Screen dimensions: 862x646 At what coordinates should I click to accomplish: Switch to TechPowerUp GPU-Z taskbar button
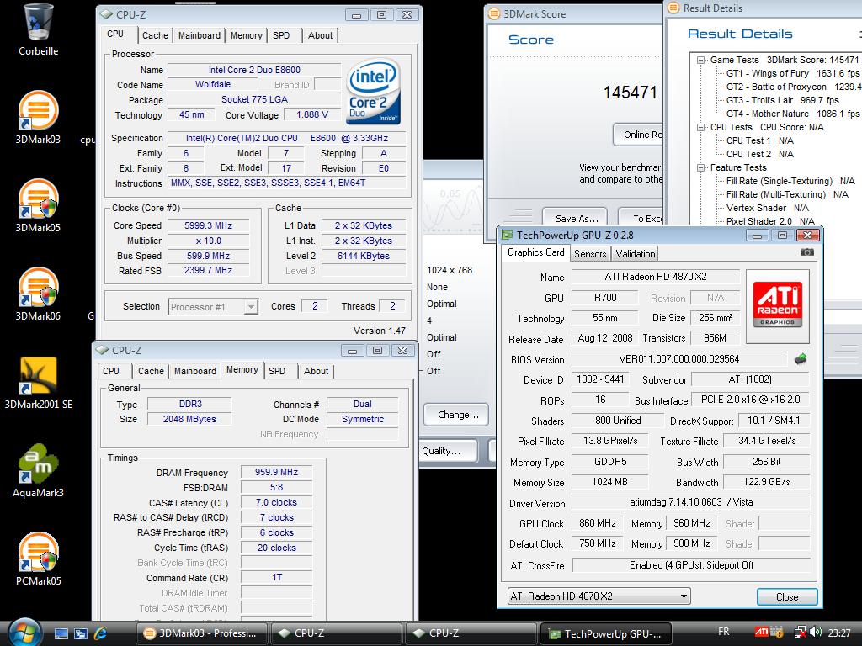pyautogui.click(x=606, y=633)
